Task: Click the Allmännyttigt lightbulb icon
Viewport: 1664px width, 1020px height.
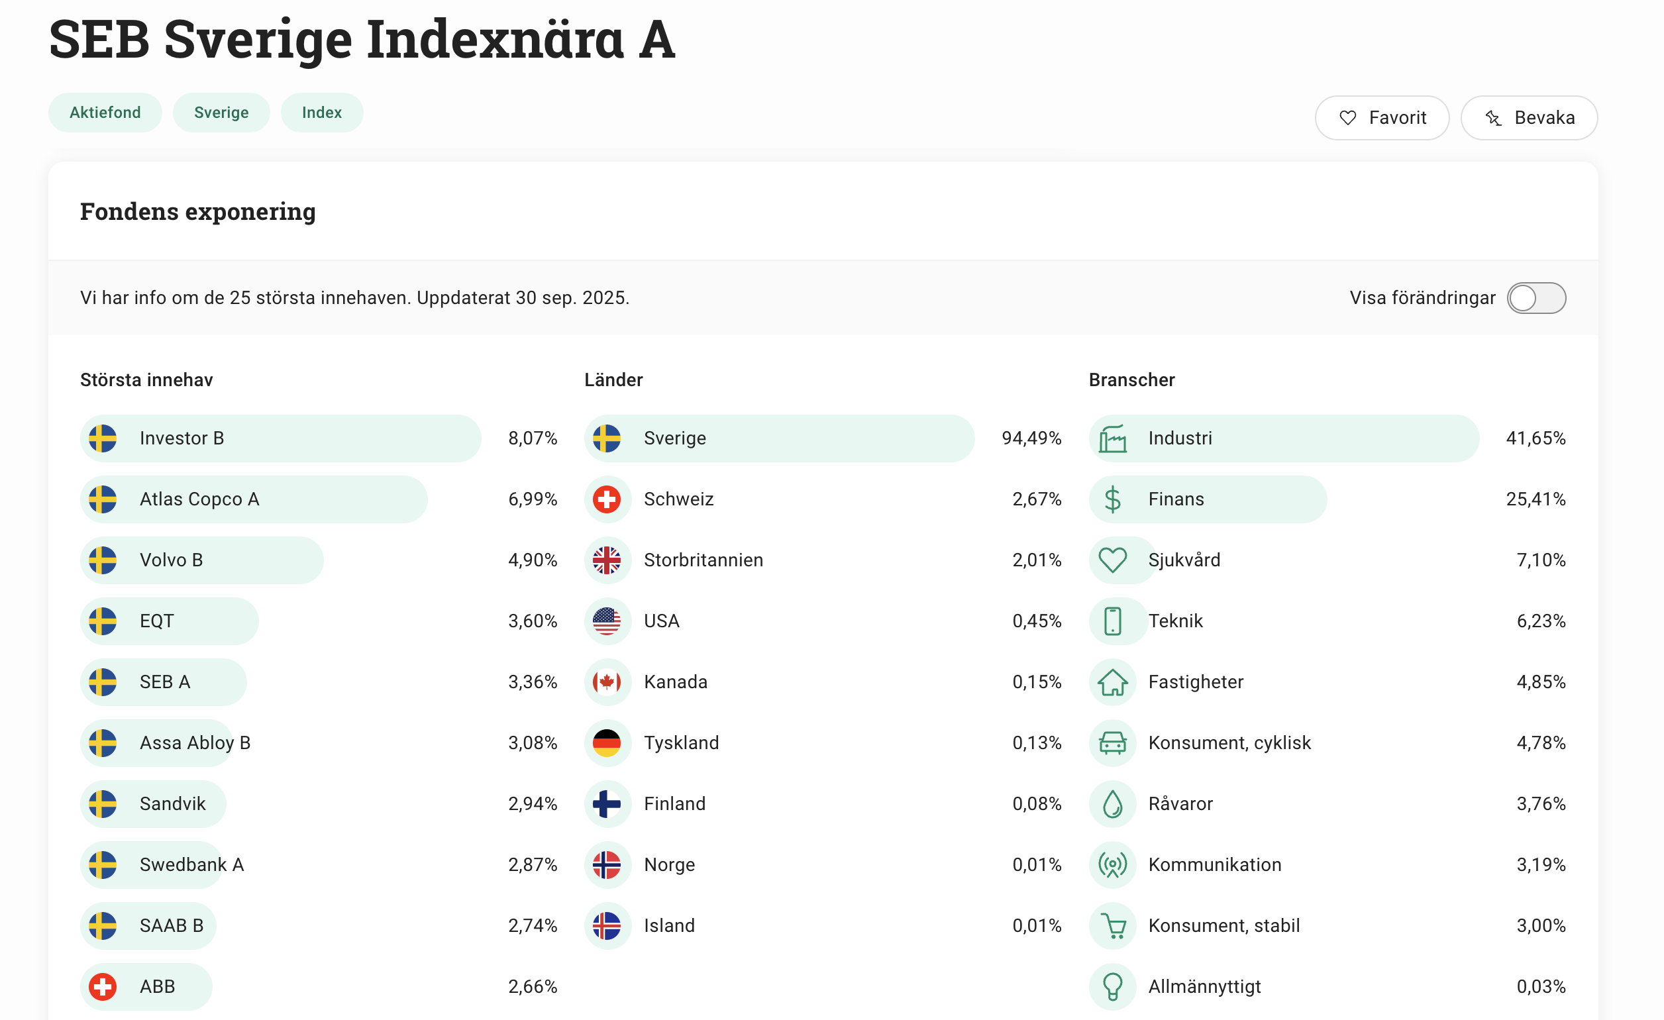Action: [1112, 986]
